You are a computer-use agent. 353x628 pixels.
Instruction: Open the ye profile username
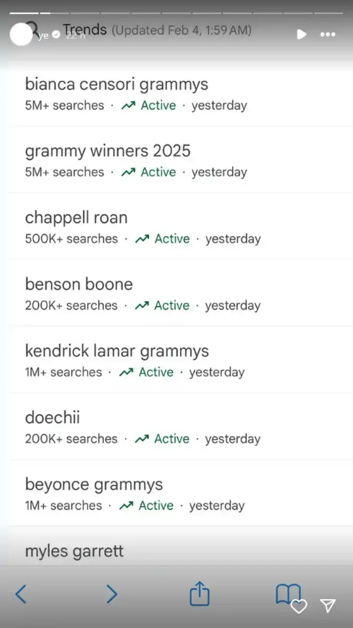pos(43,35)
